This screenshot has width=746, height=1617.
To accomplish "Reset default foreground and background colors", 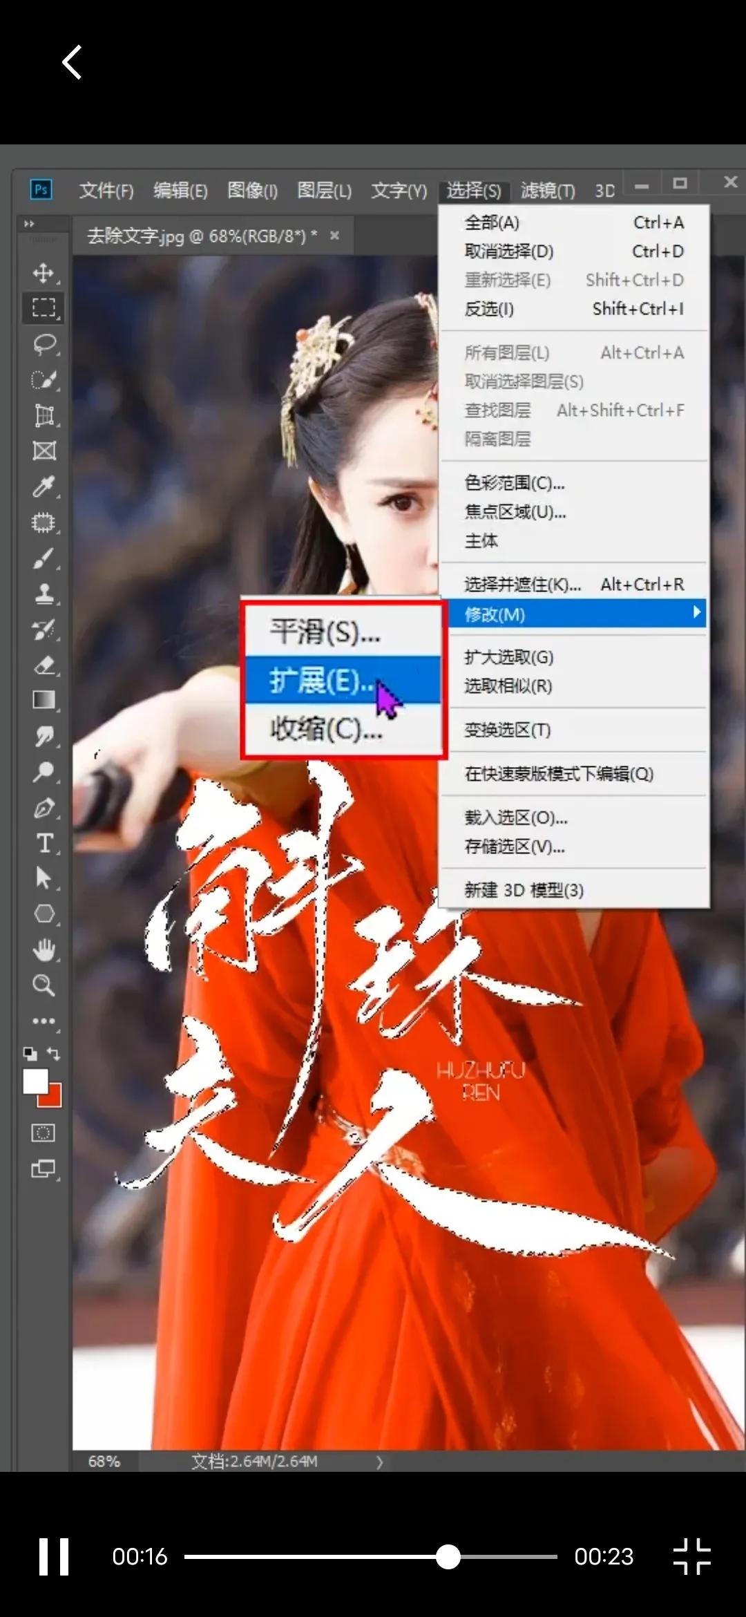I will click(30, 1054).
